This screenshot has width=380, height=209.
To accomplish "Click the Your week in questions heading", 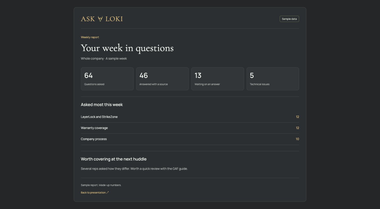I will pos(127,48).
